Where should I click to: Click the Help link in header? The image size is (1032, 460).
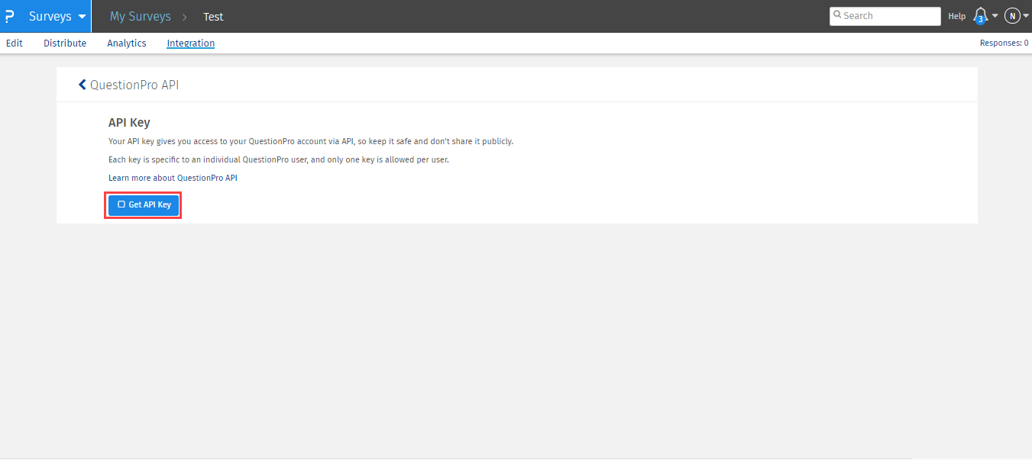click(x=956, y=16)
